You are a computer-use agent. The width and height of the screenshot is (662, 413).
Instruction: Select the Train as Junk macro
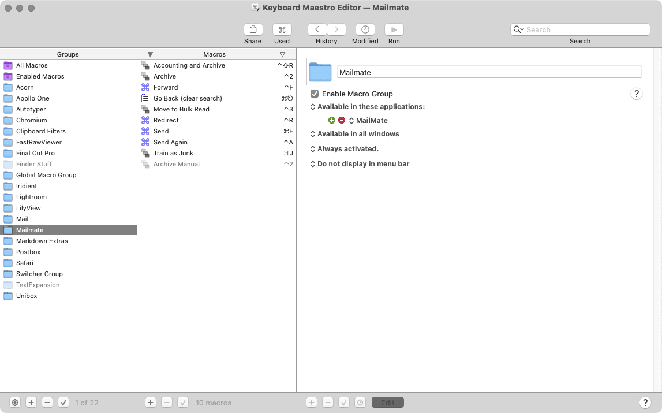coord(216,154)
